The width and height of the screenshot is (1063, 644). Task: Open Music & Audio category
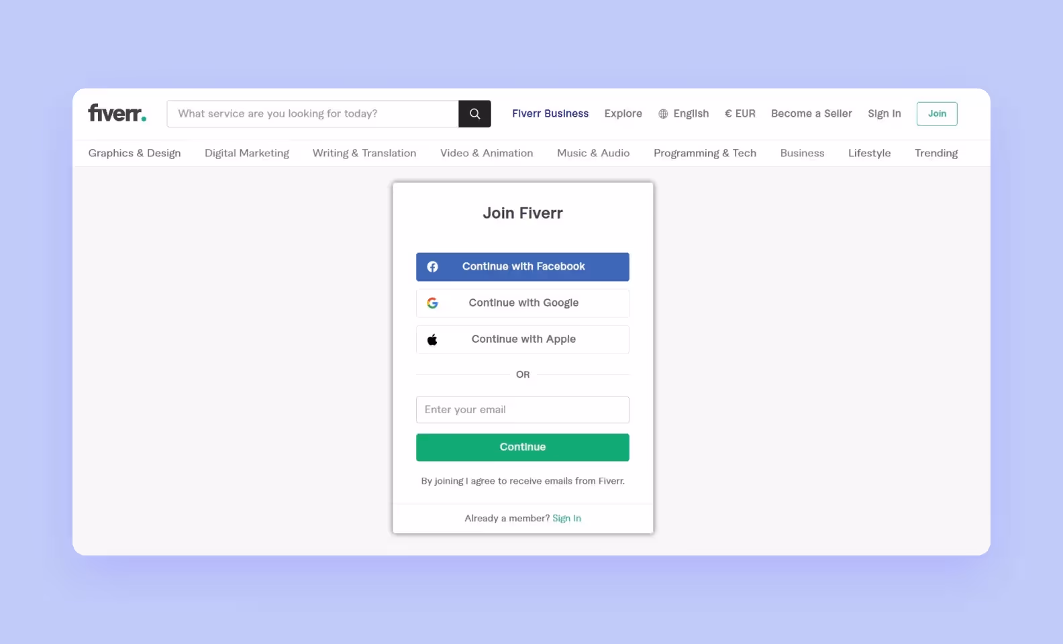(x=593, y=153)
